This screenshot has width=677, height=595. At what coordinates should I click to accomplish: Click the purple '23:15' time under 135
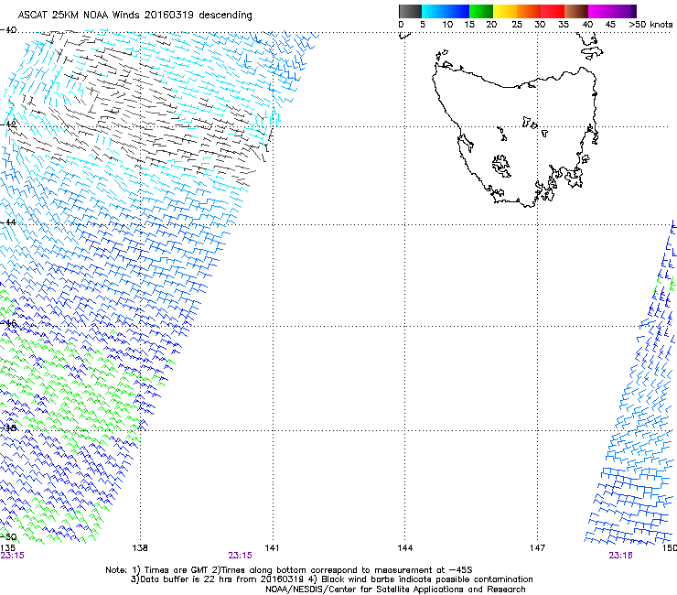tap(12, 556)
